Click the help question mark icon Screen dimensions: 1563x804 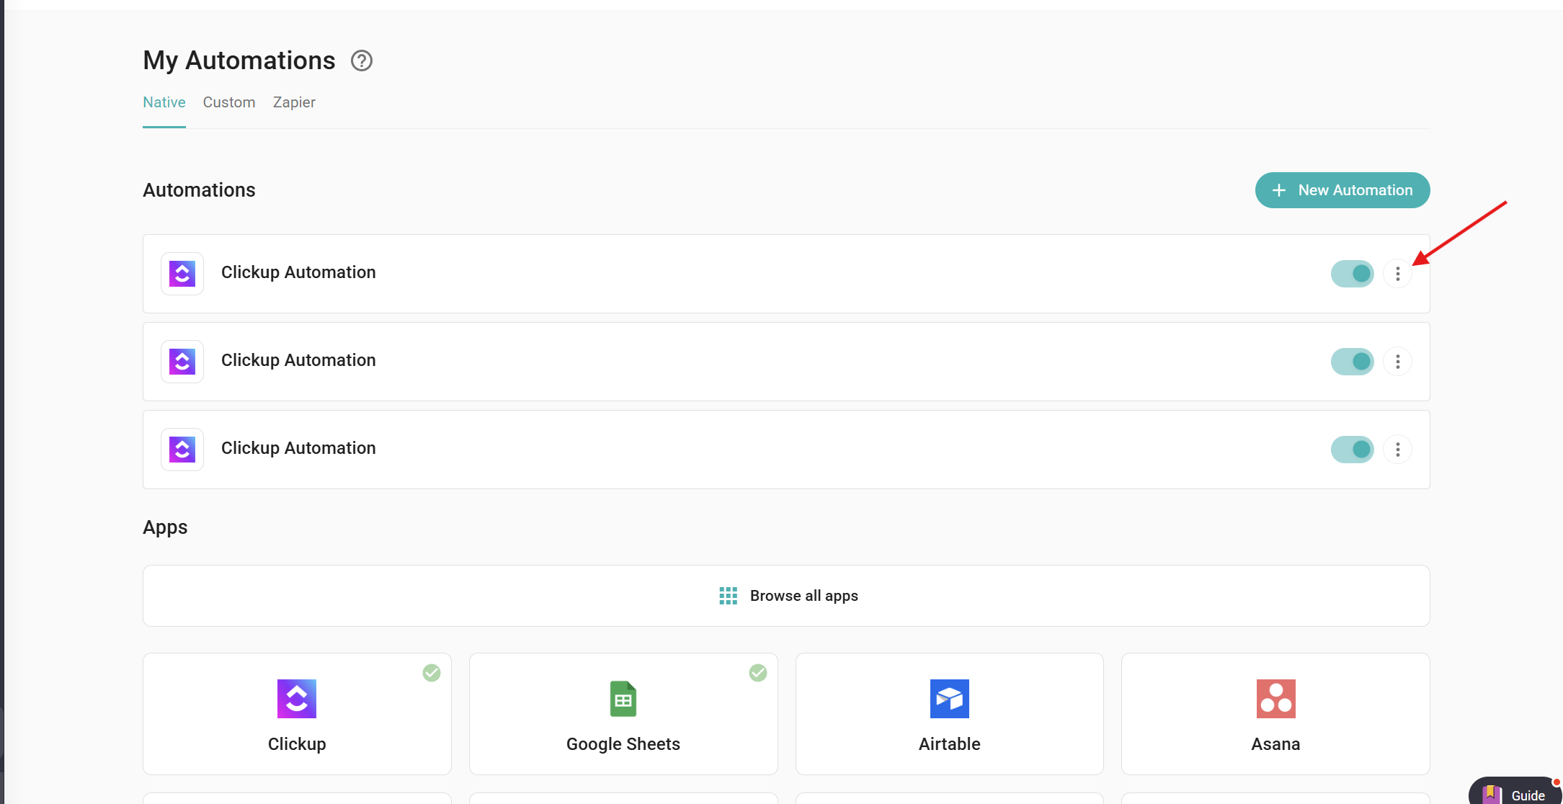pyautogui.click(x=361, y=61)
